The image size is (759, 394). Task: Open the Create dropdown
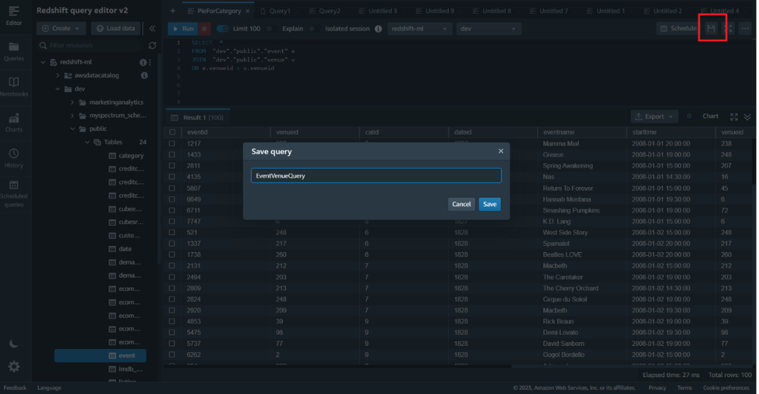[x=61, y=28]
